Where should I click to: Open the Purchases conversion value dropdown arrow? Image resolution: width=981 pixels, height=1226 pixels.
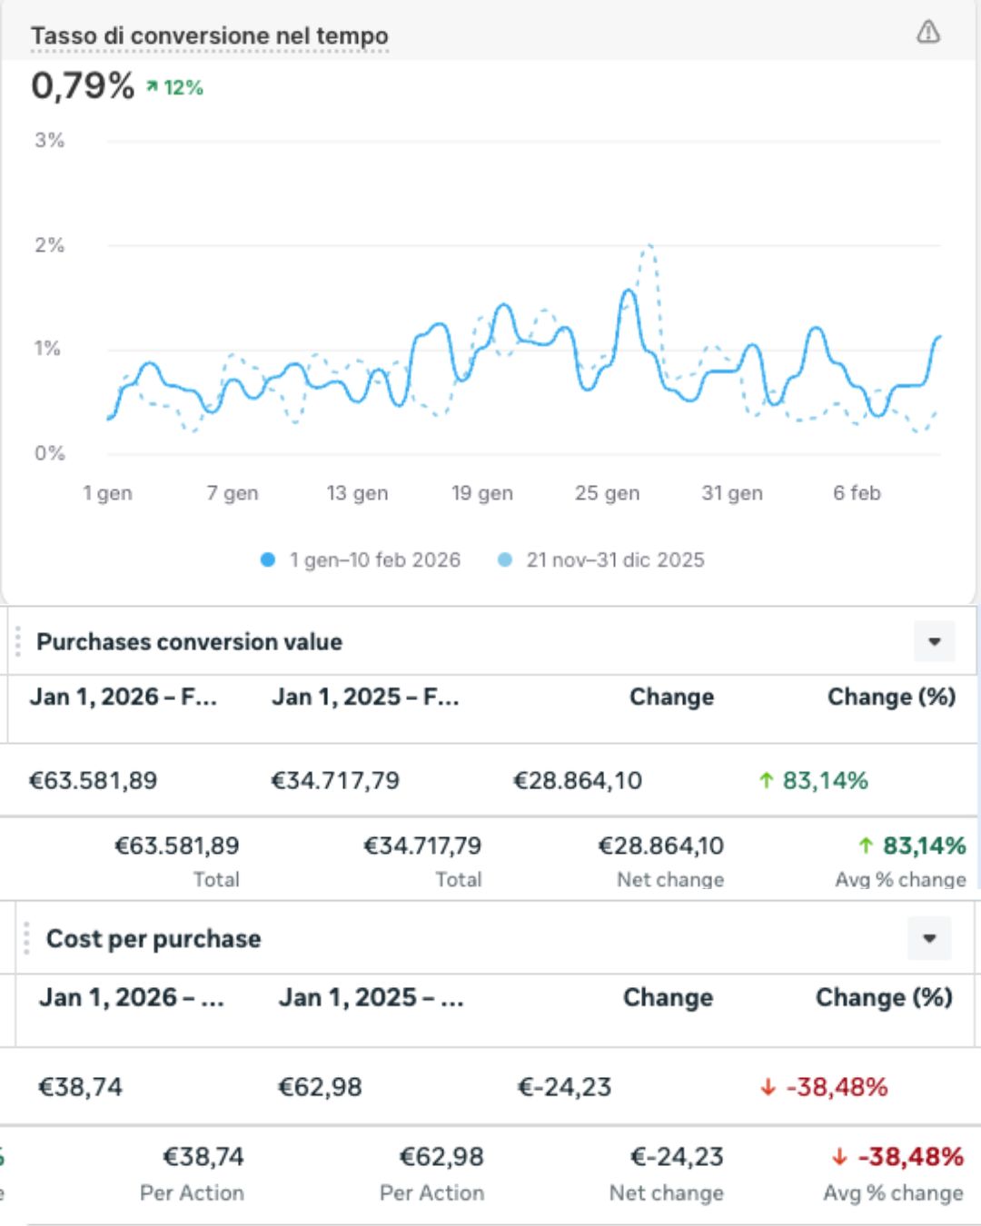pyautogui.click(x=934, y=642)
